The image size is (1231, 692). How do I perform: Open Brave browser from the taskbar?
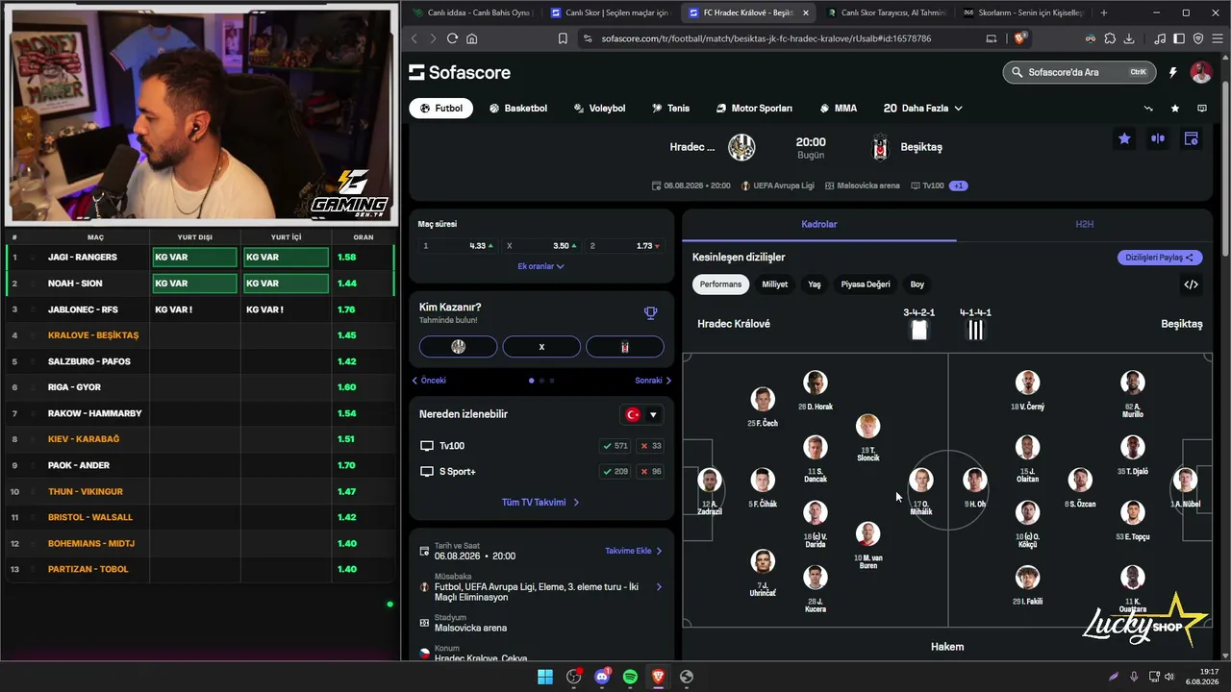658,677
